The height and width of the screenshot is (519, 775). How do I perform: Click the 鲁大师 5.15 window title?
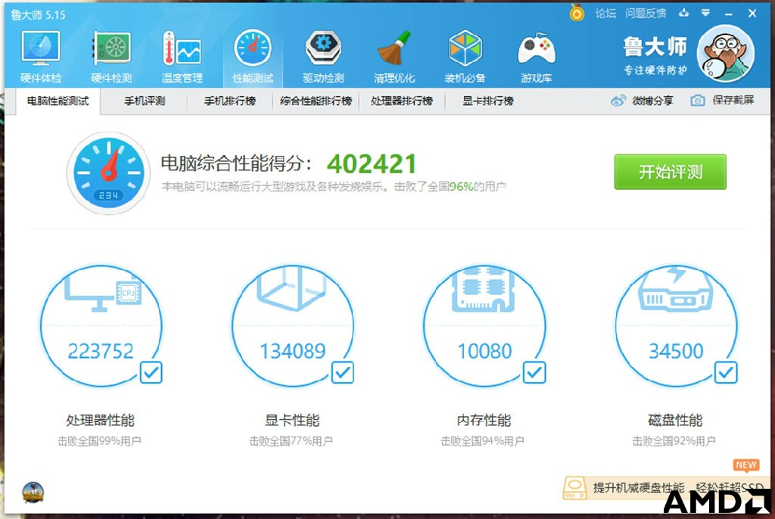pos(38,15)
